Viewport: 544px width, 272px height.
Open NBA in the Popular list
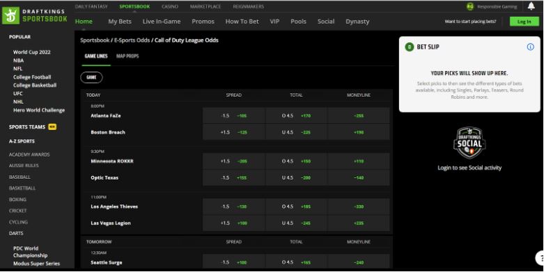tap(18, 61)
